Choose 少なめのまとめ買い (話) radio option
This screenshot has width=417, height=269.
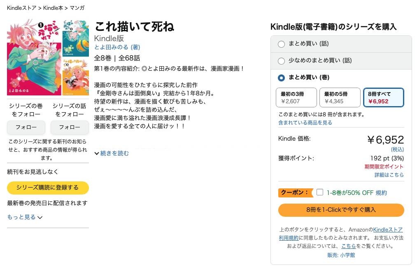click(282, 61)
